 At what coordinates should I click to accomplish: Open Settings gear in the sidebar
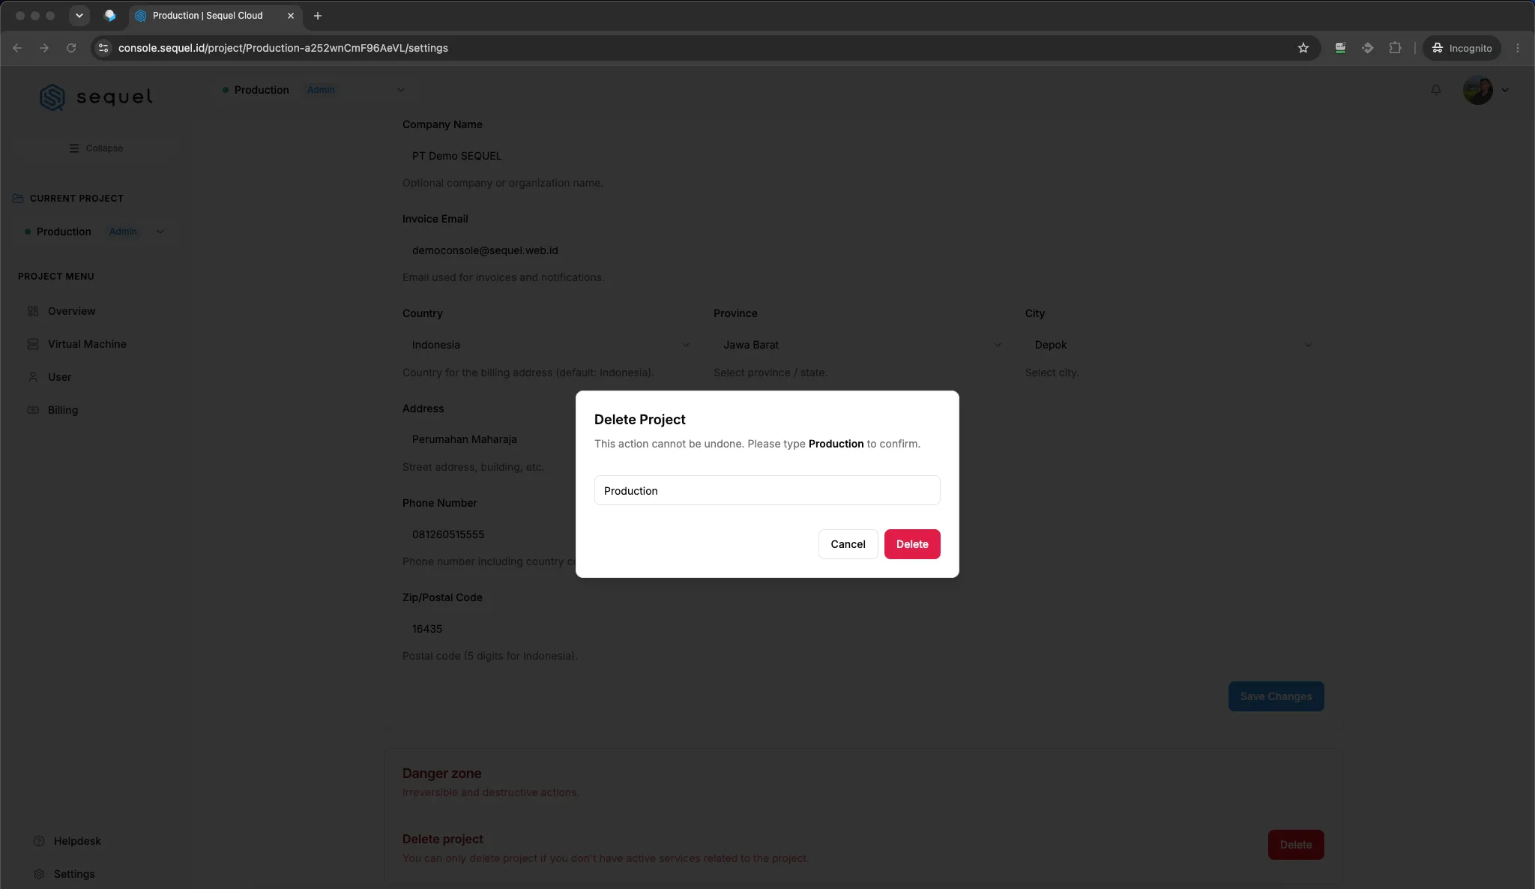[39, 874]
